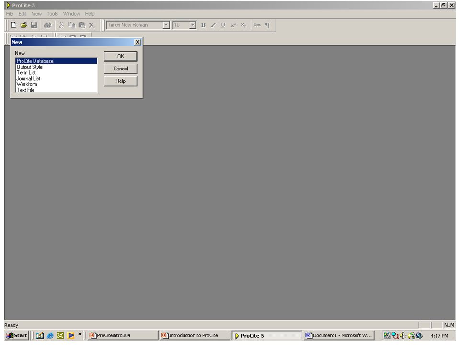Toggle the paragraph mark icon
Image resolution: width=460 pixels, height=345 pixels.
(267, 25)
